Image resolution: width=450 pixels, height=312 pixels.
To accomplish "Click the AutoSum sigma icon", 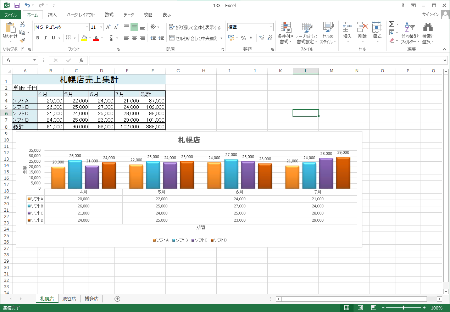I will click(x=391, y=24).
